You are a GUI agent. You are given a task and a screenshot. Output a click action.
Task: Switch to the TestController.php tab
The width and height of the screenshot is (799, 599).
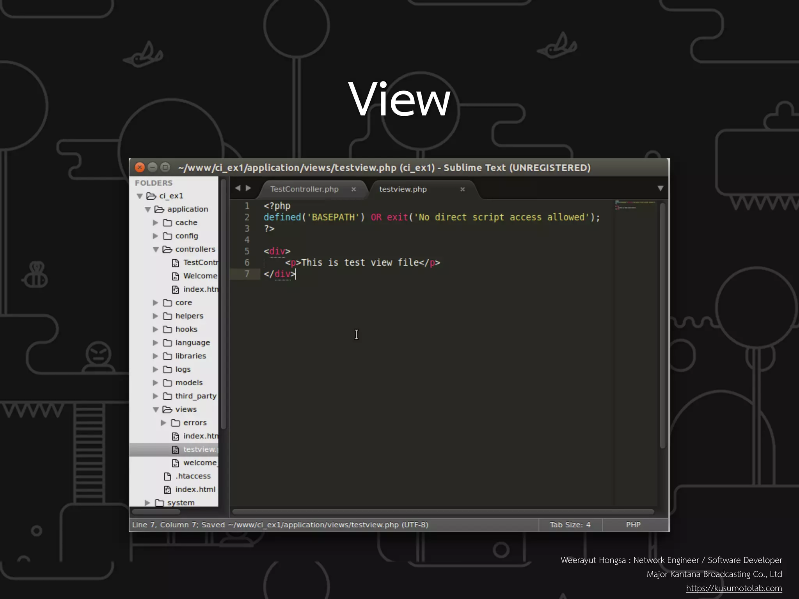point(304,189)
